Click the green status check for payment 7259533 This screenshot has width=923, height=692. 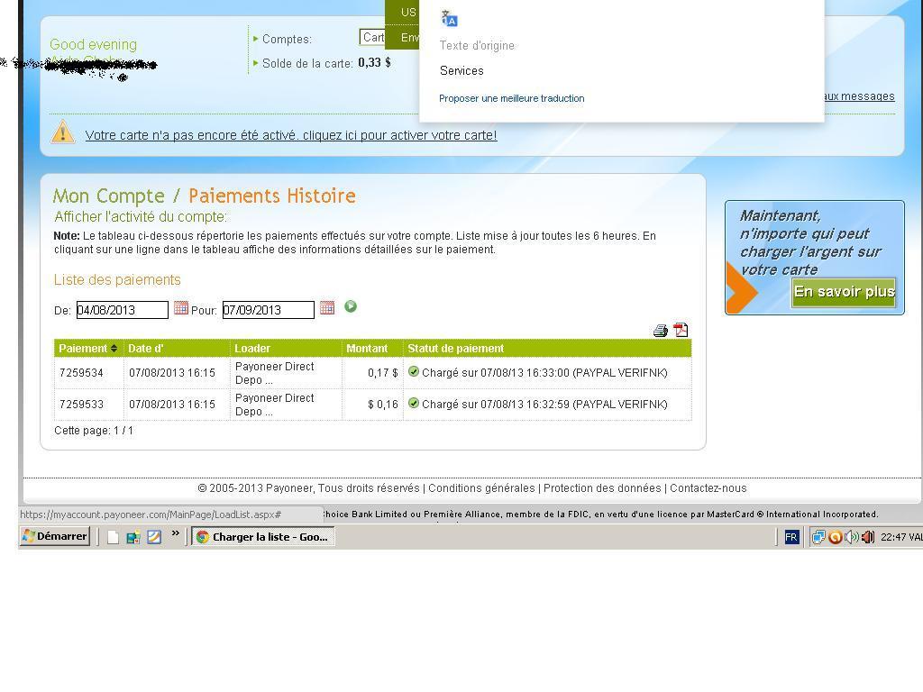[x=414, y=403]
